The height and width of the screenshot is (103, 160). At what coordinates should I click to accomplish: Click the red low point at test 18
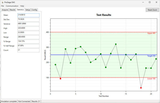click(141, 88)
